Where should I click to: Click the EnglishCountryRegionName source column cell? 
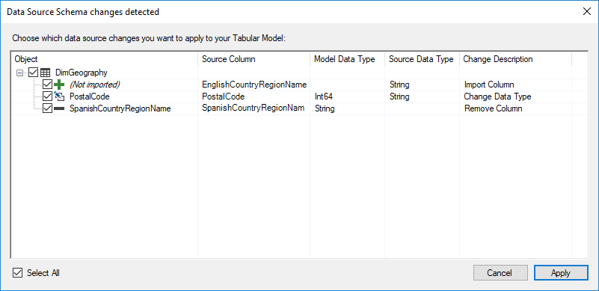(x=254, y=84)
